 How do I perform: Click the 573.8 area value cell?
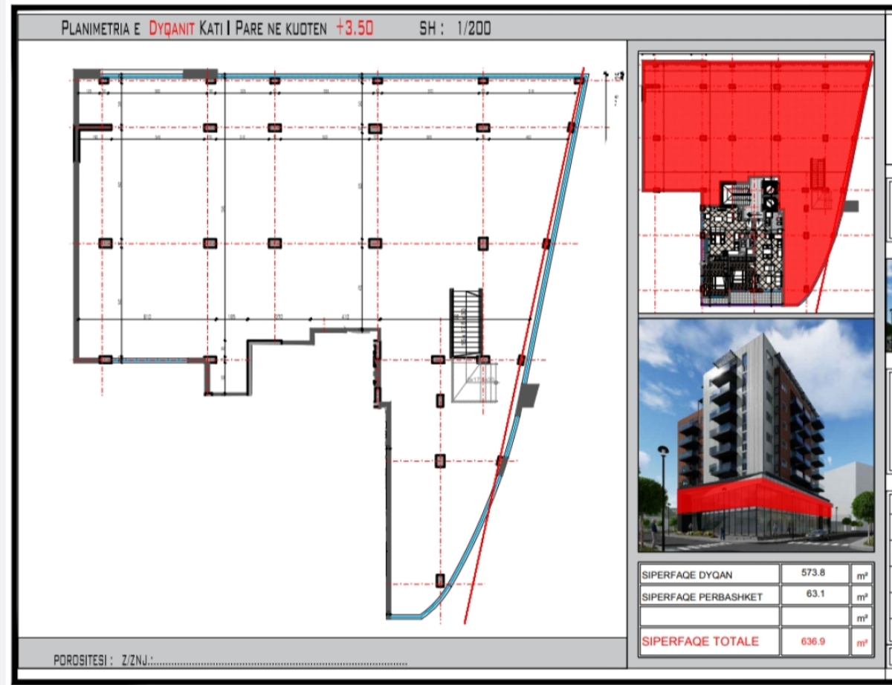[815, 574]
